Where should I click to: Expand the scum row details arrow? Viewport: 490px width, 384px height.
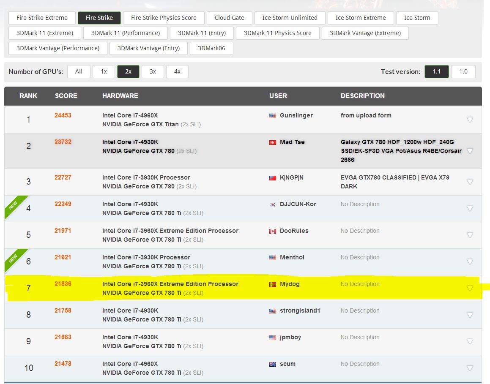point(470,368)
